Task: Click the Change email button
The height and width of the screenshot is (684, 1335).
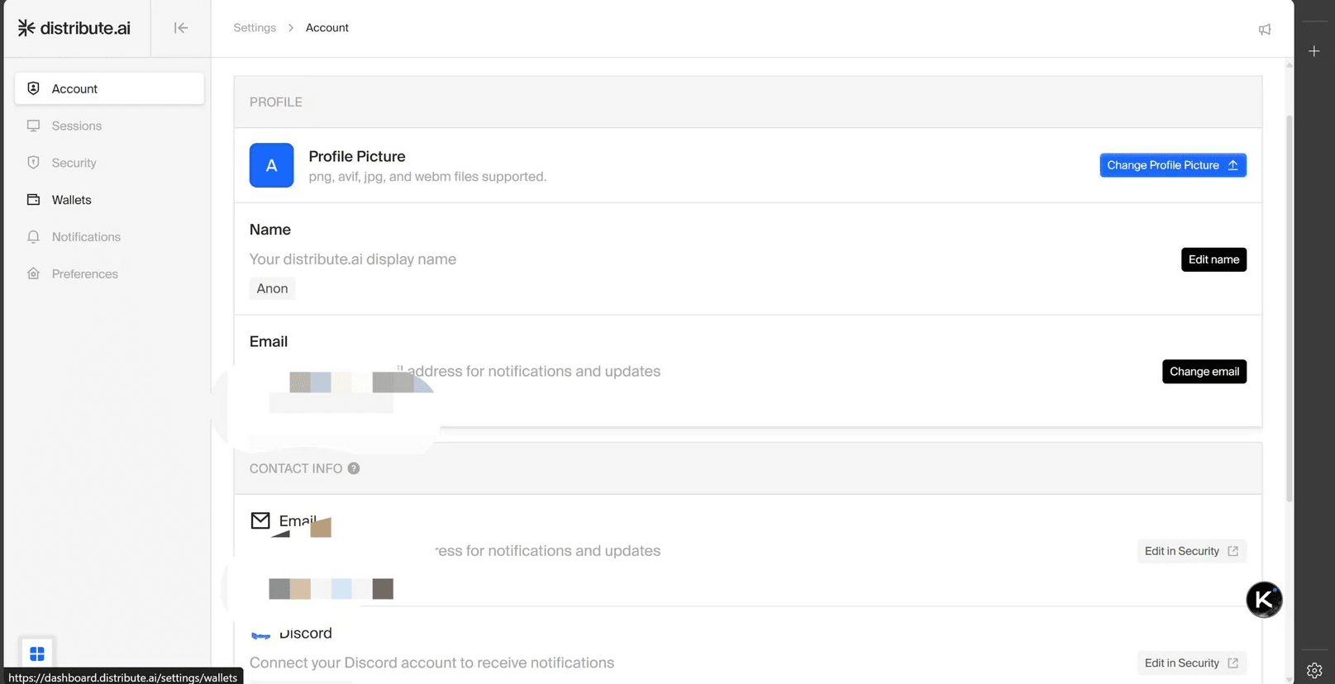Action: pos(1204,372)
